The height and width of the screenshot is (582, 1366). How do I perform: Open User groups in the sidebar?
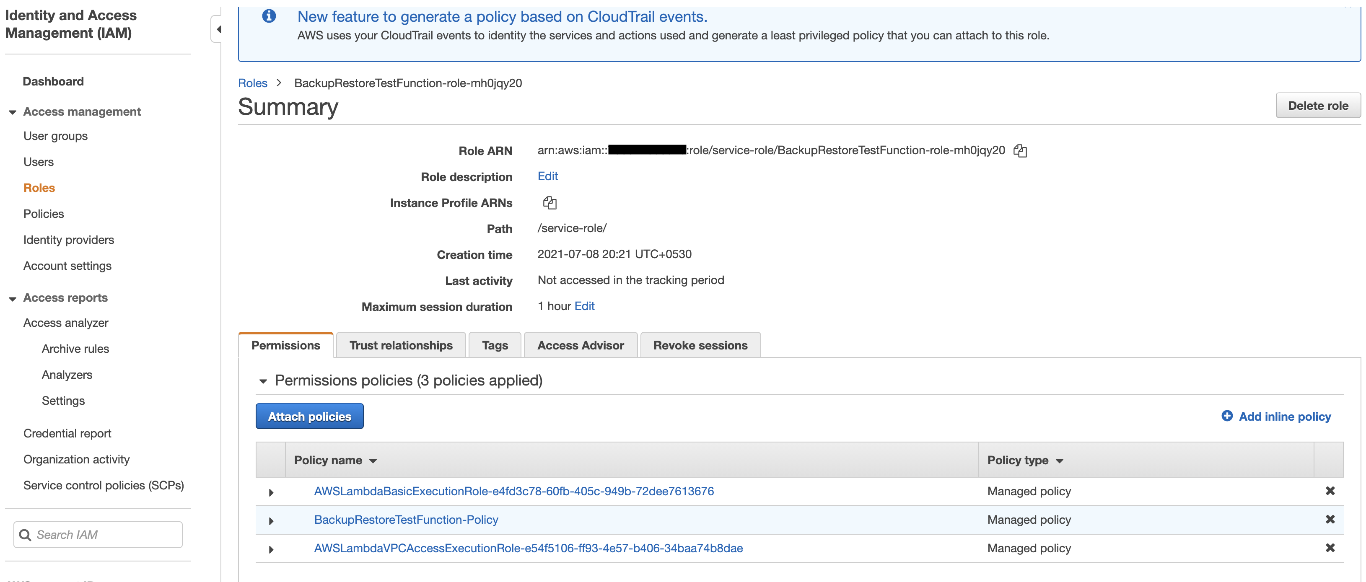click(56, 136)
